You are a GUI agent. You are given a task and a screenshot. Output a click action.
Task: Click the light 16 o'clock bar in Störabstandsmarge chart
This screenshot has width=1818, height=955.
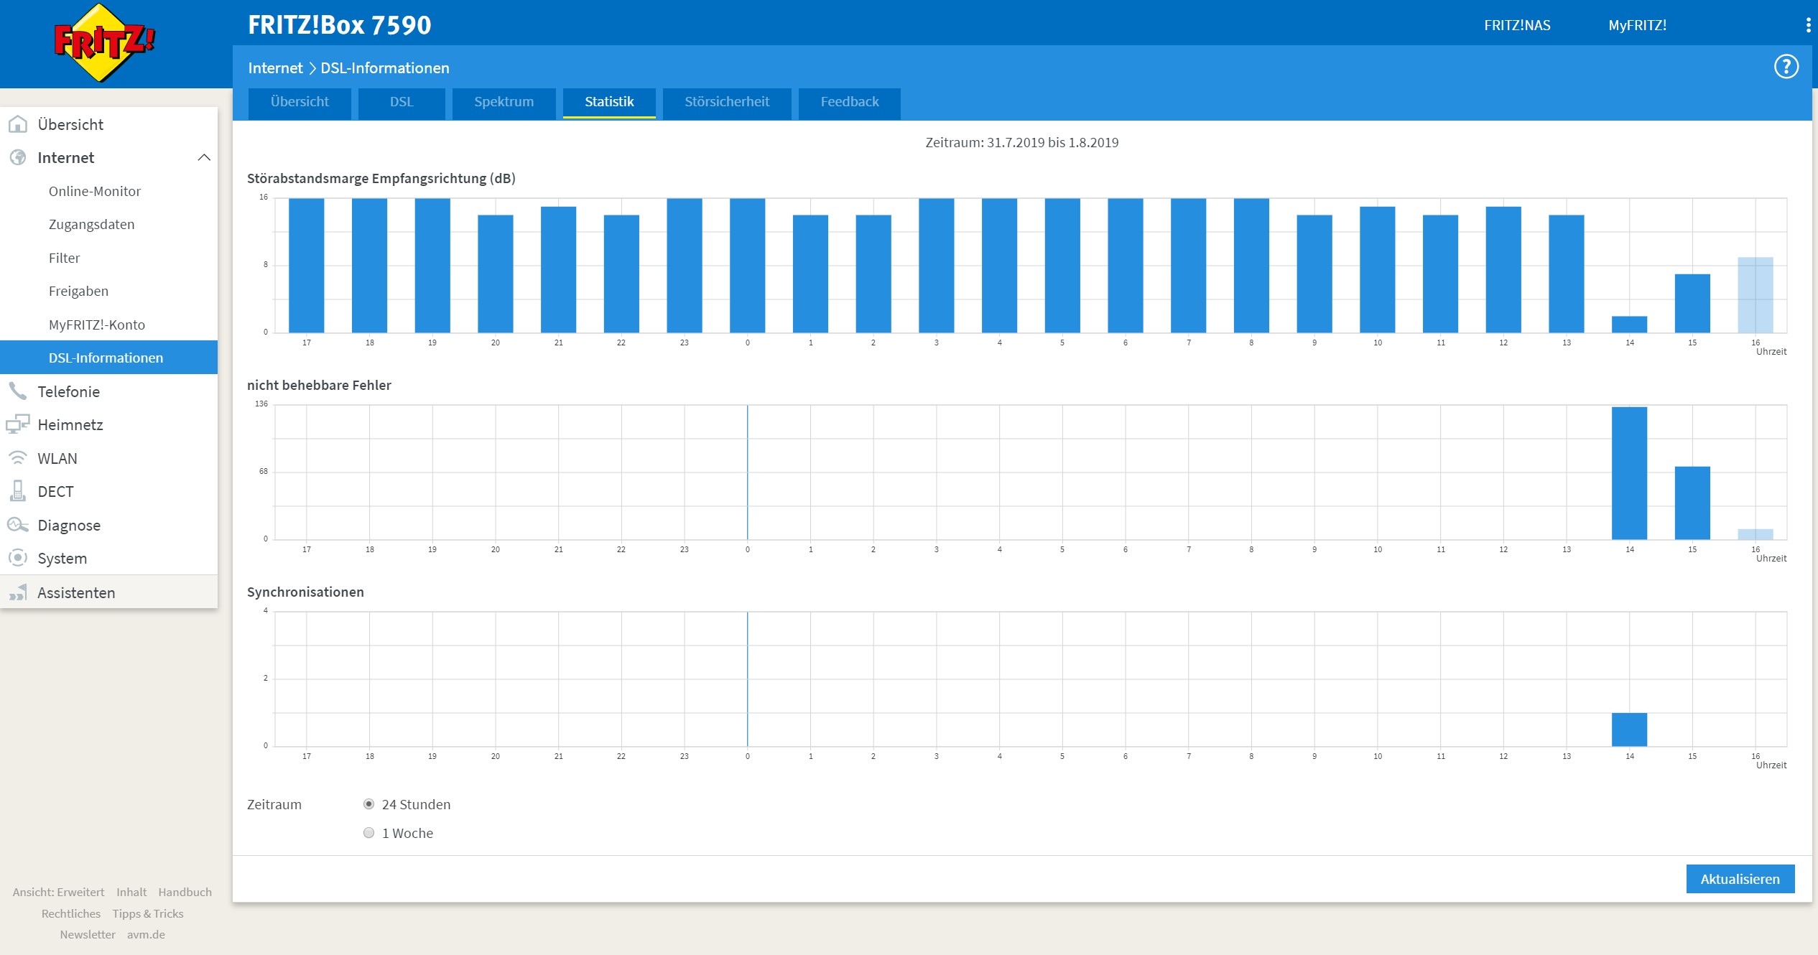[x=1756, y=295]
